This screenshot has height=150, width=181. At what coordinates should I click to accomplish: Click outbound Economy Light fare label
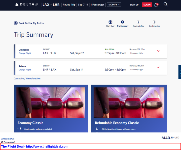[x=137, y=53]
